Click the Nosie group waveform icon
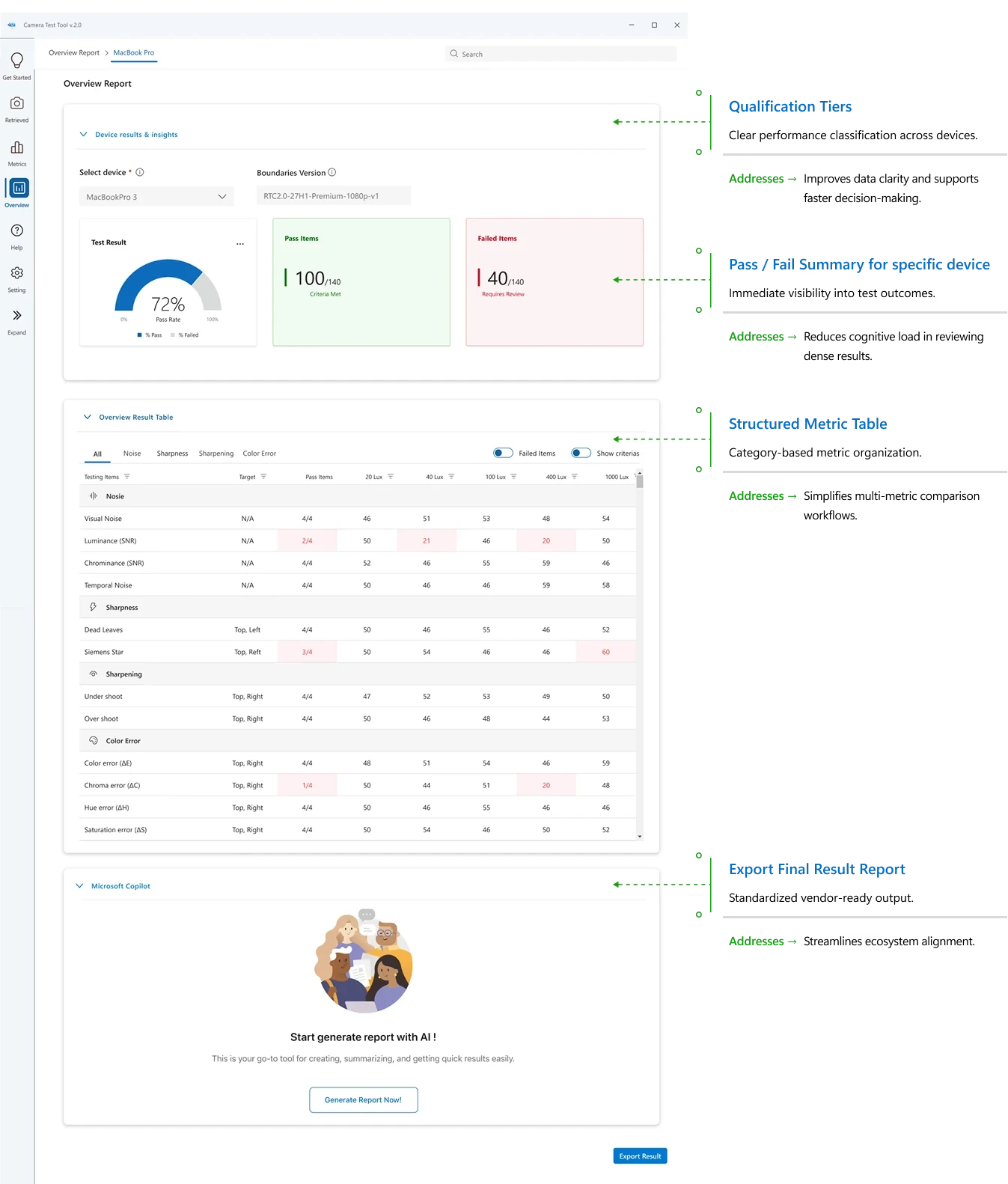Screen dimensions: 1008x1184 click(94, 496)
